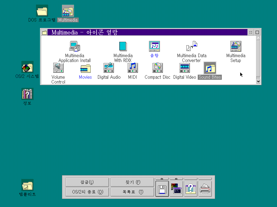This screenshot has width=277, height=207.
Task: Click the scrollbar down arrow in Multimedia window
Action: tap(258, 81)
